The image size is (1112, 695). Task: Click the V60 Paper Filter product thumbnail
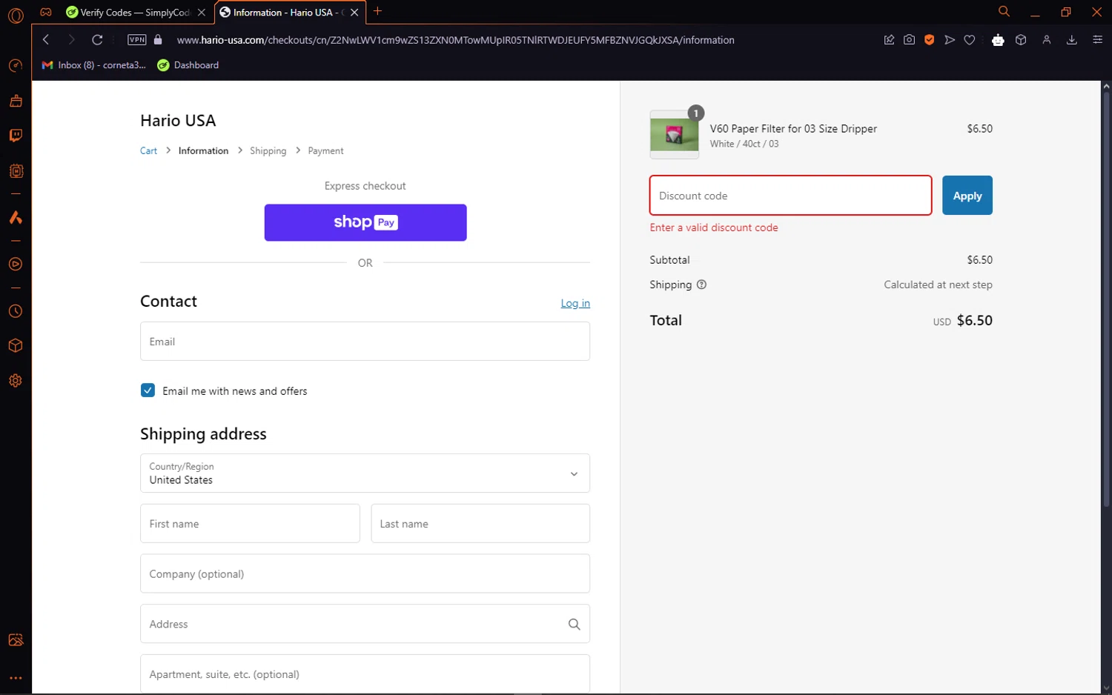click(674, 135)
